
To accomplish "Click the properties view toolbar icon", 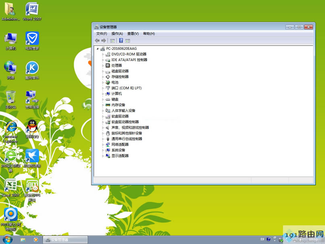I will 112,41.
